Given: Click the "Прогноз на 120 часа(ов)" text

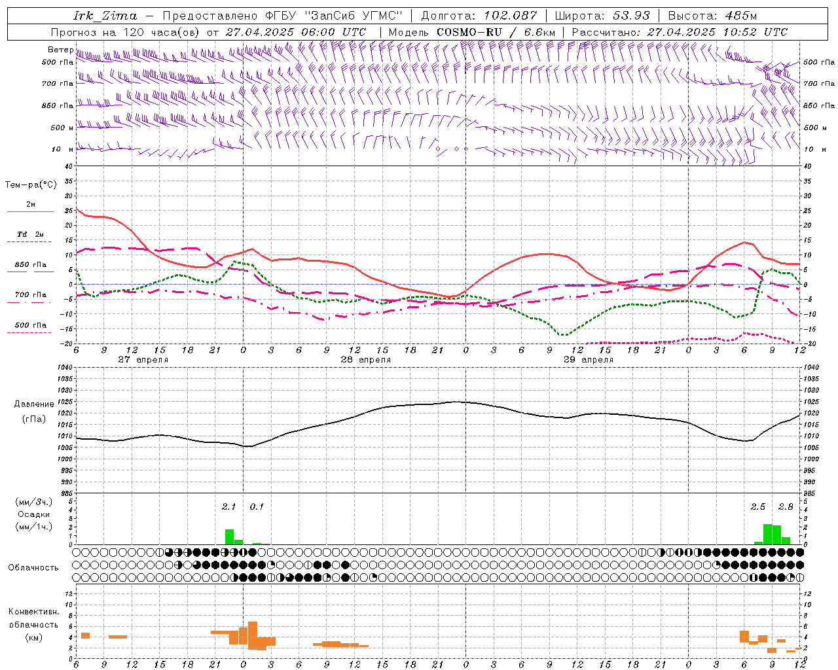Looking at the screenshot, I should (126, 32).
